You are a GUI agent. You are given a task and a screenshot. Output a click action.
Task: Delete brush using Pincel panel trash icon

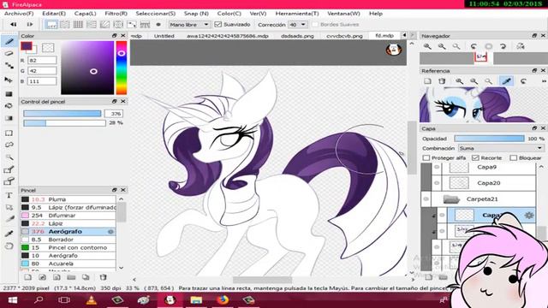coord(103,277)
